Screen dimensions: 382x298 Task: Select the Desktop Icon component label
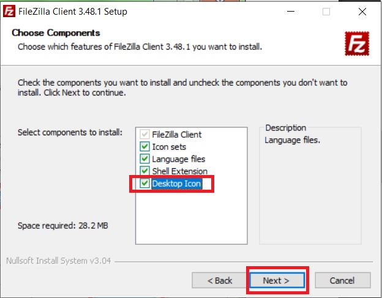coord(177,184)
